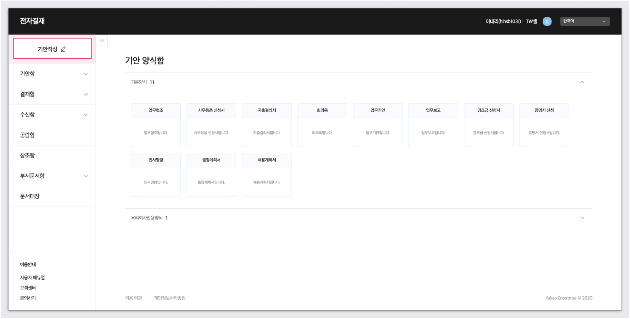The image size is (630, 319).
Task: Open 공람함 in sidebar
Action: [x=52, y=135]
